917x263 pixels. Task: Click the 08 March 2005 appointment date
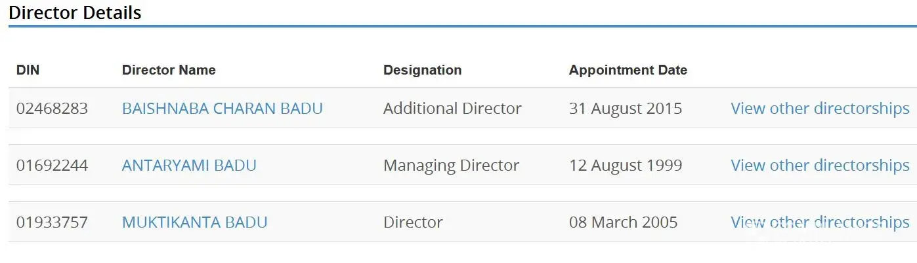point(623,222)
